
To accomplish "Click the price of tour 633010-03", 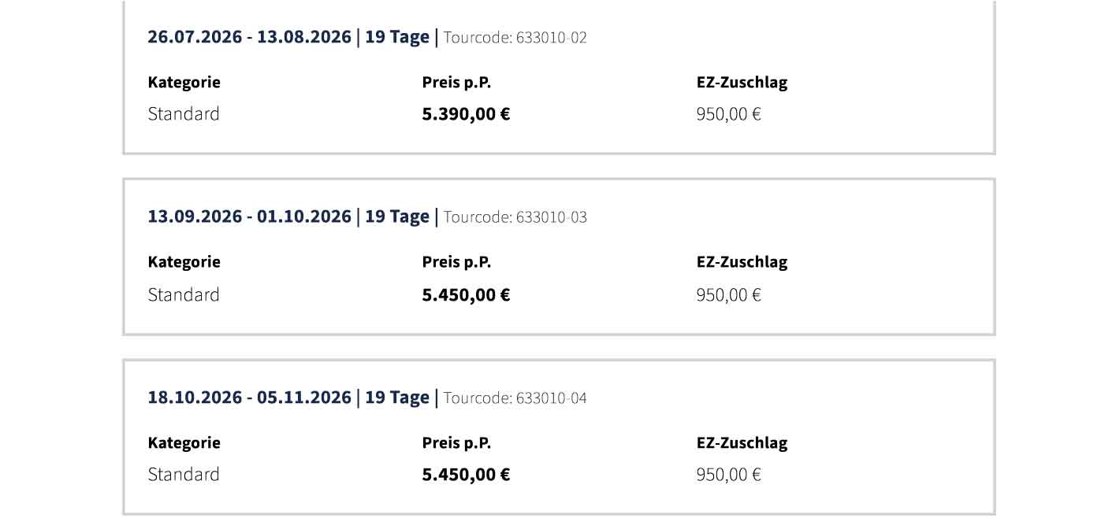I will [466, 295].
